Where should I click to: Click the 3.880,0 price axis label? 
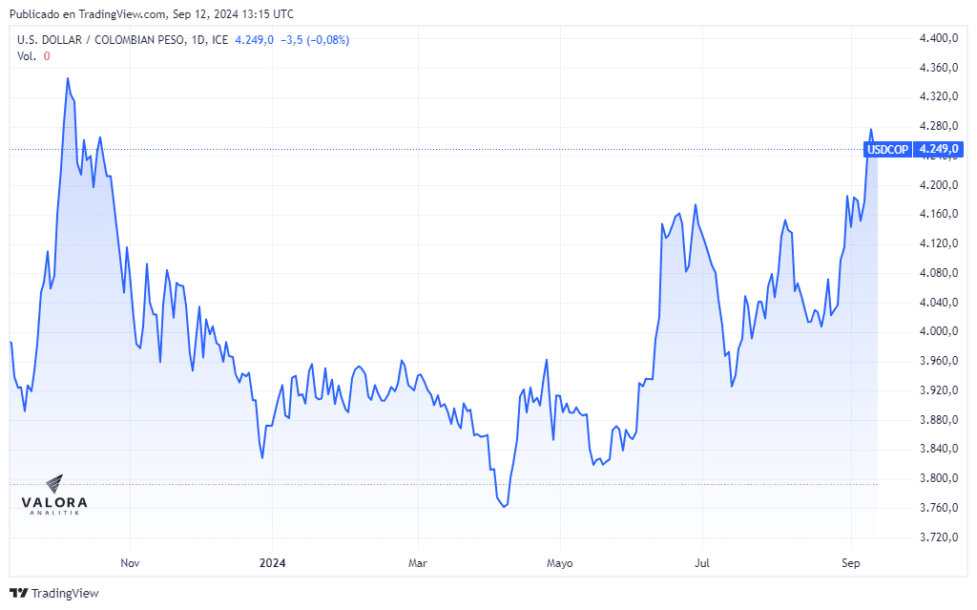[x=939, y=420]
